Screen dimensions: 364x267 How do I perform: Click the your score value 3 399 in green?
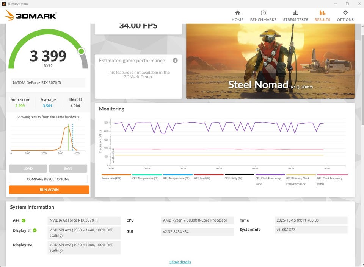(20, 106)
